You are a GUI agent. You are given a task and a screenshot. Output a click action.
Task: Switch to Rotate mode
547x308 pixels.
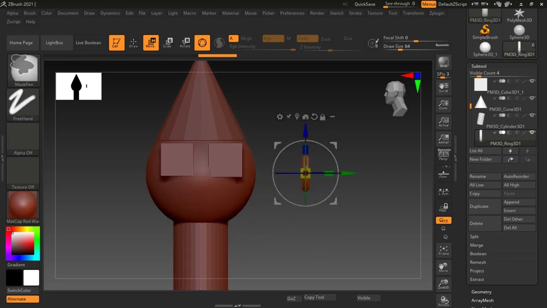point(185,43)
